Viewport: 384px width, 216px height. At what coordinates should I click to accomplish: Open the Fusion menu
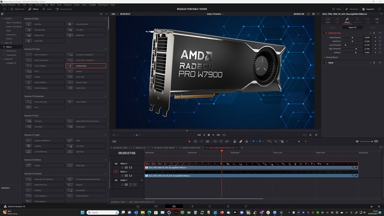coord(76,5)
